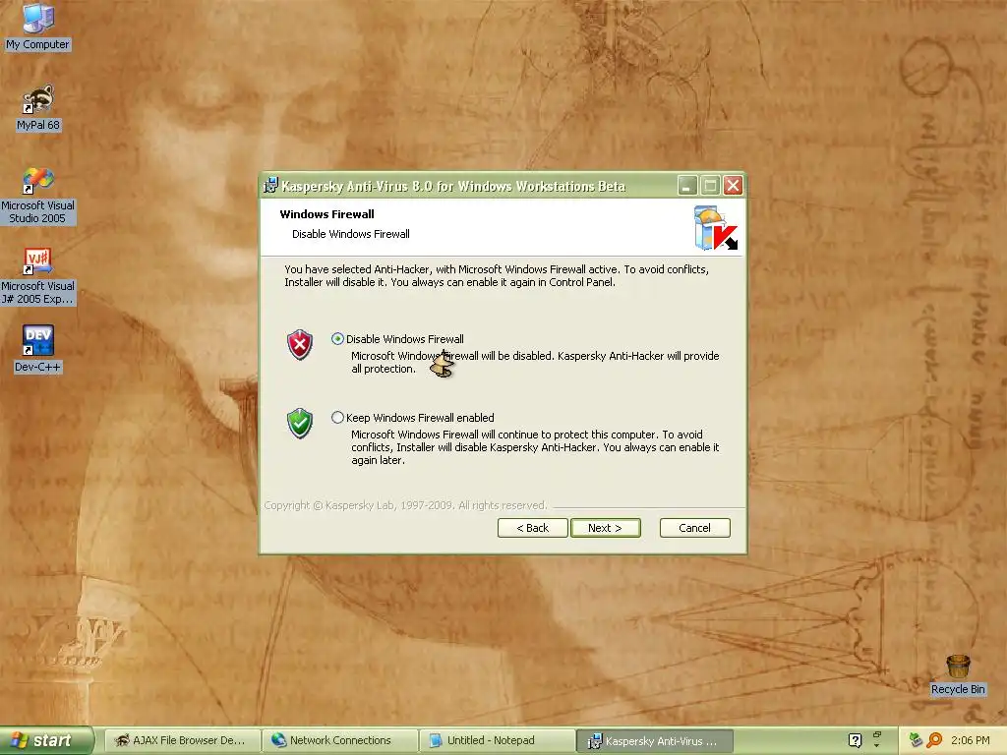Open the My Computer desktop icon
The height and width of the screenshot is (755, 1007).
click(x=38, y=27)
